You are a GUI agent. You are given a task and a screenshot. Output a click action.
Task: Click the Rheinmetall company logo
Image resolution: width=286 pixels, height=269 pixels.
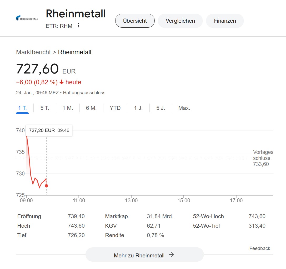(27, 18)
